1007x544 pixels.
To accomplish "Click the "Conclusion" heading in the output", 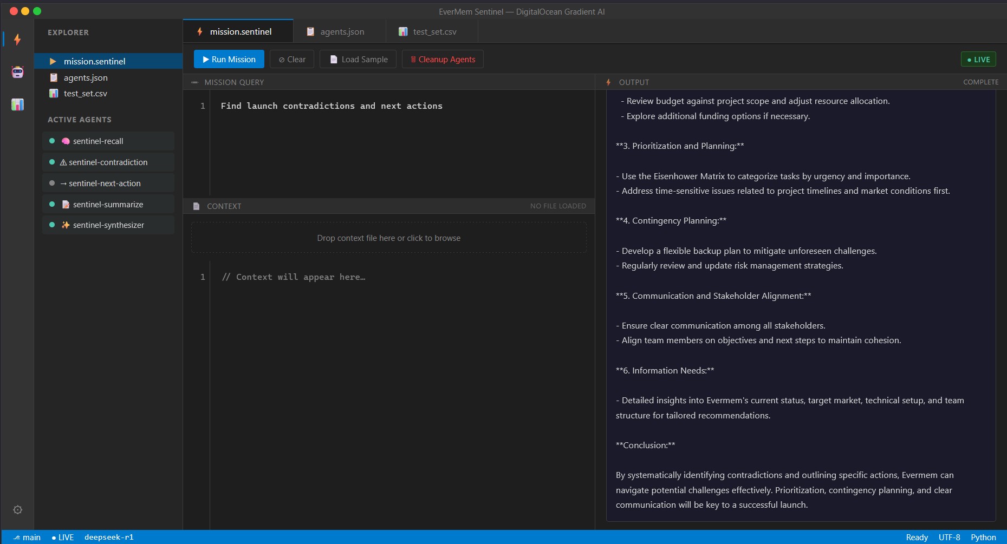I will point(645,445).
